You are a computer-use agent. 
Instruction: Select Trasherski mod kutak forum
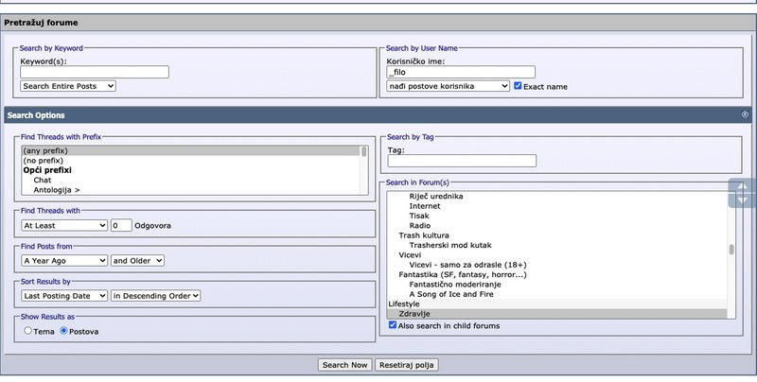[557, 245]
